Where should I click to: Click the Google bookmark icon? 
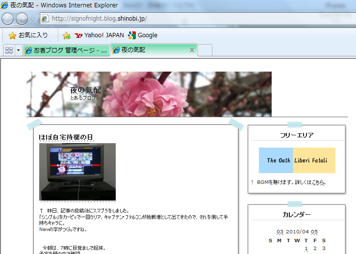132,35
